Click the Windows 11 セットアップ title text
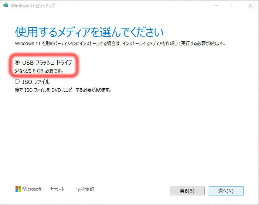The height and width of the screenshot is (205, 259). click(x=33, y=6)
